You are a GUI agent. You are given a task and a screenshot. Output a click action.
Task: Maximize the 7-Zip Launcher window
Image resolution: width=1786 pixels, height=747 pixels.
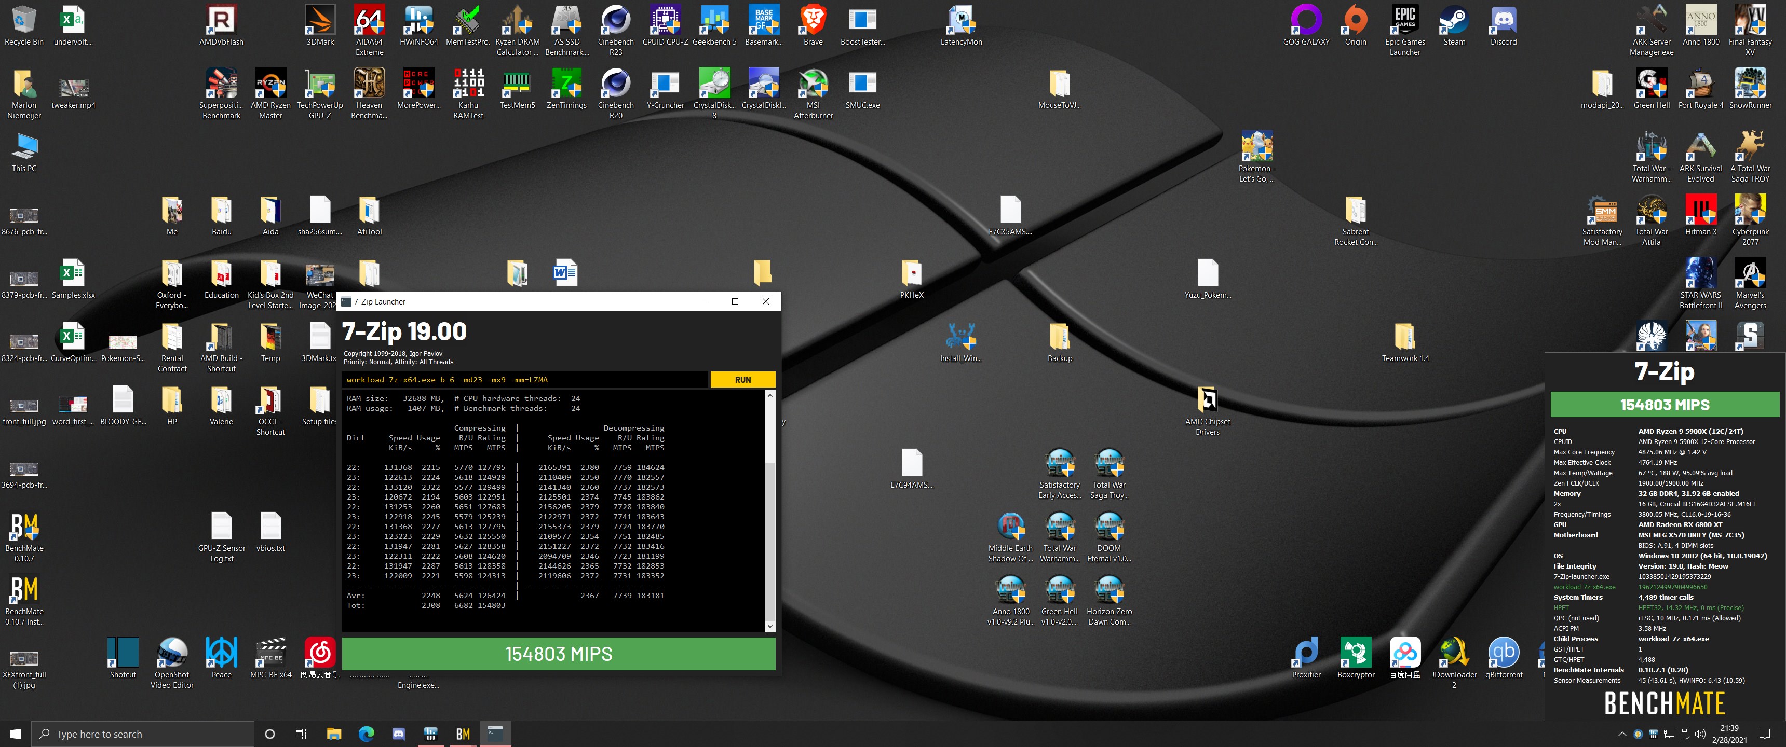click(735, 301)
